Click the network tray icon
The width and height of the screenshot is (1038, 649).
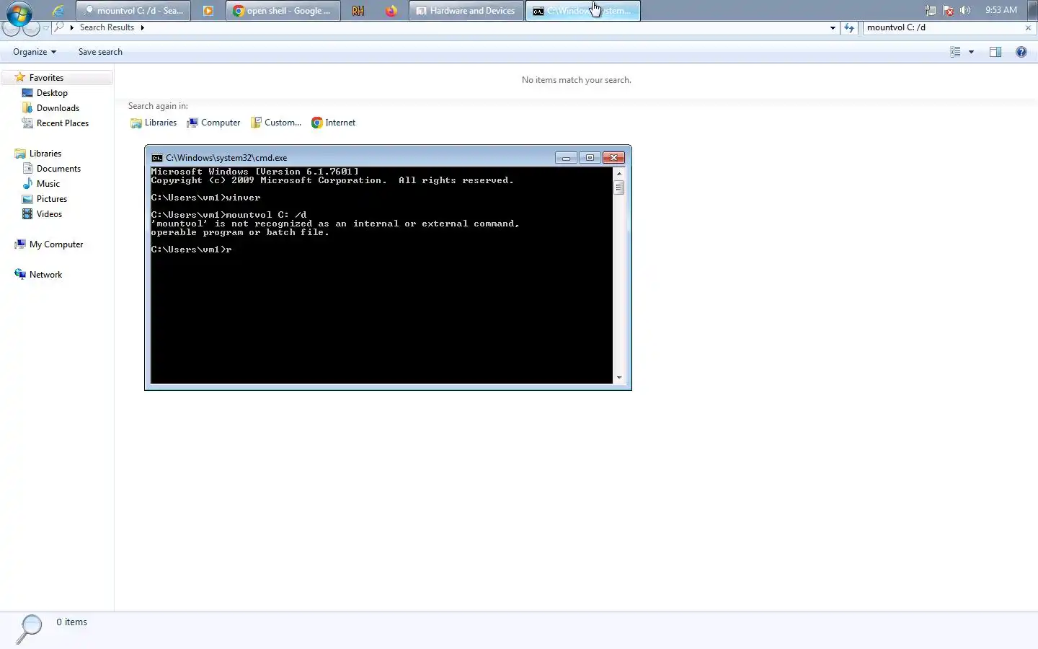click(931, 10)
